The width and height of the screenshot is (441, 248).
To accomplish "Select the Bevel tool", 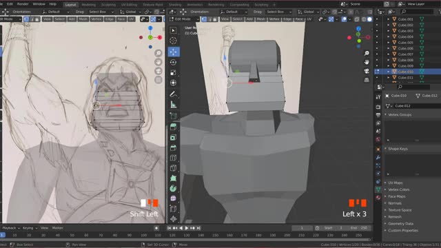I will [173, 147].
